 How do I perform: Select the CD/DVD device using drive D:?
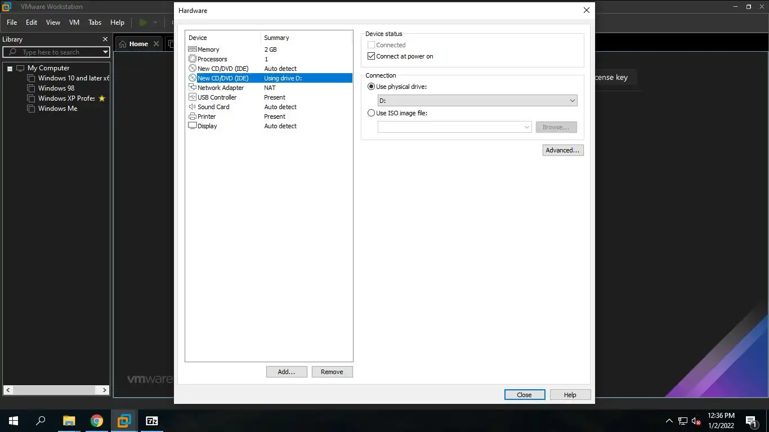[269, 78]
